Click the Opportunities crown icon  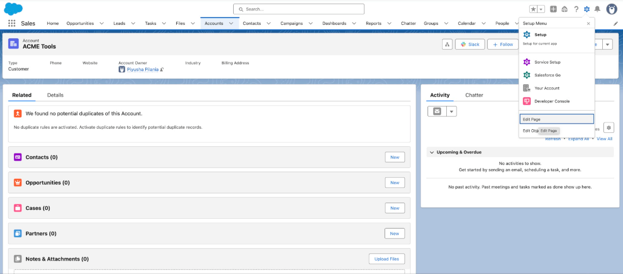(x=18, y=182)
